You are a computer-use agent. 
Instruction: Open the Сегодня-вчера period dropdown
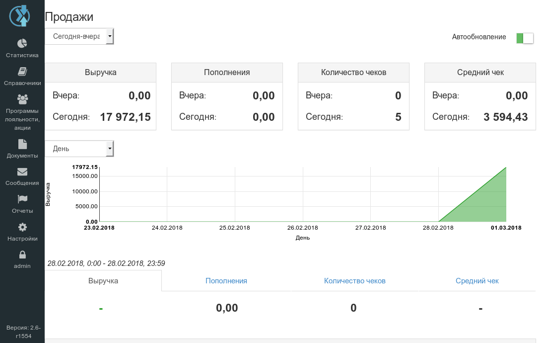(x=79, y=36)
